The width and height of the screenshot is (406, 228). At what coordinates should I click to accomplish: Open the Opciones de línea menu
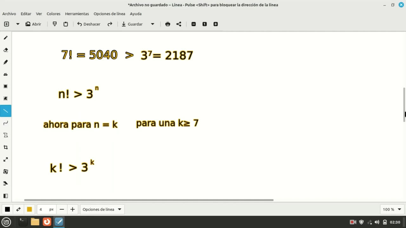109,14
